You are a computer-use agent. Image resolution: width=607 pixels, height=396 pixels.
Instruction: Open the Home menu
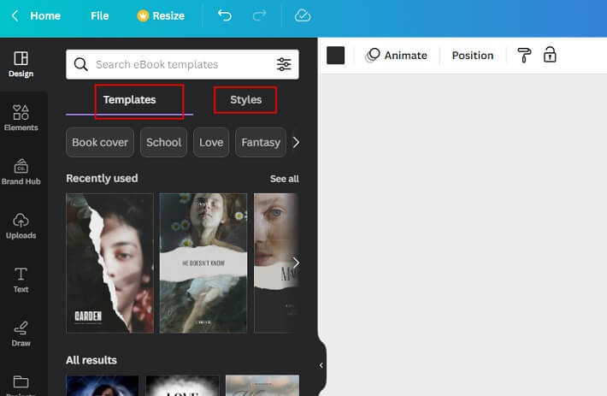(x=45, y=16)
